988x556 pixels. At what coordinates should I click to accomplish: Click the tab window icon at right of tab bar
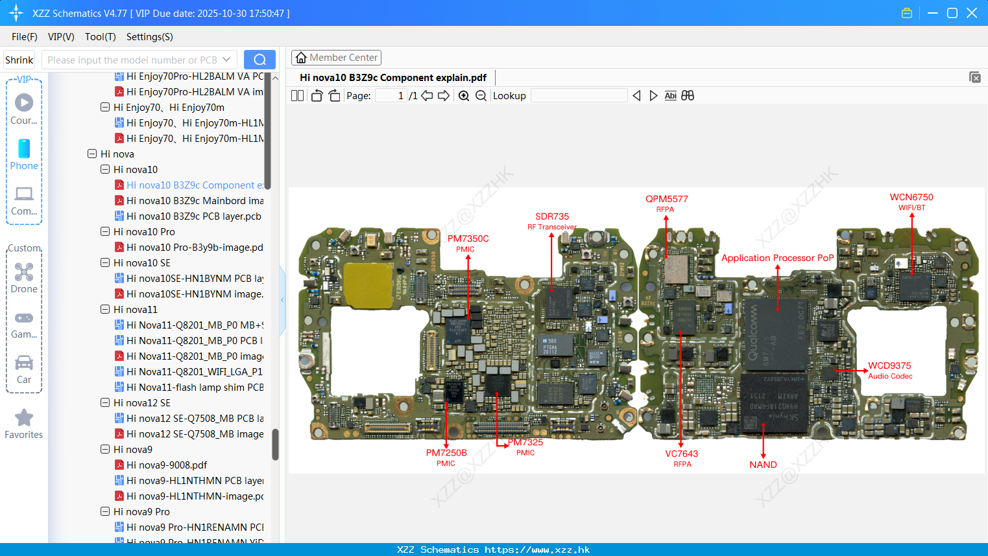[x=975, y=77]
